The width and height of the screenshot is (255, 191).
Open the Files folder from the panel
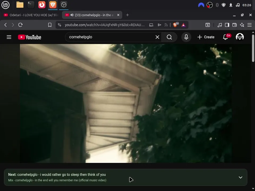pos(20,5)
